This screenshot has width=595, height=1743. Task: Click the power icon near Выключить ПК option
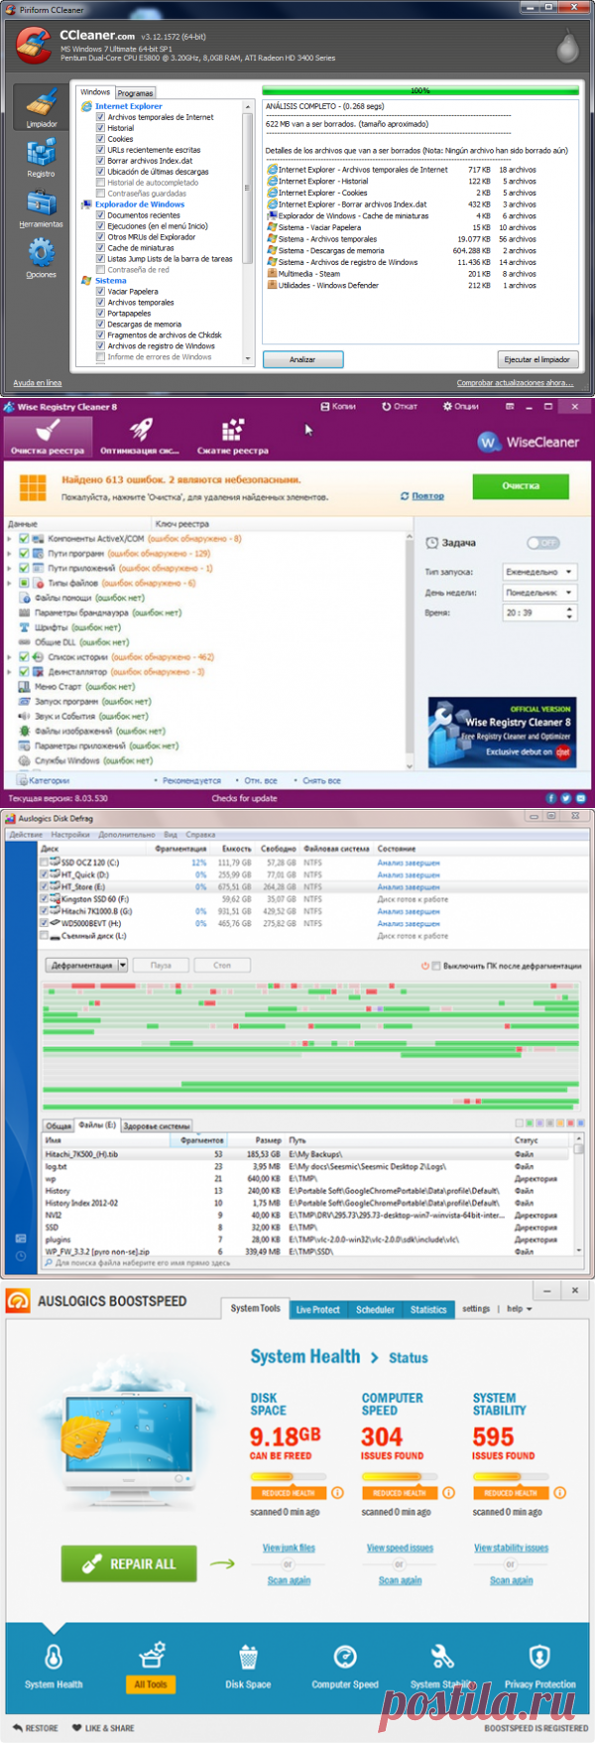click(425, 966)
